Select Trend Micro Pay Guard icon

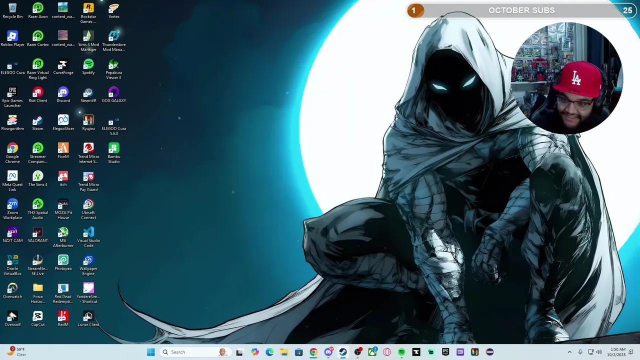88,181
